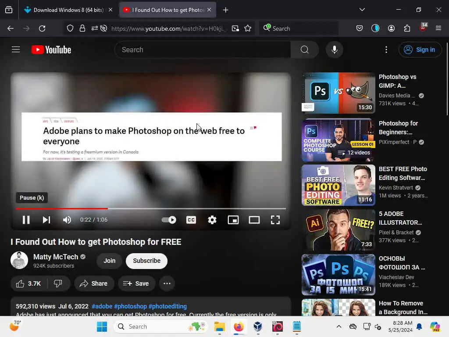The height and width of the screenshot is (337, 449).
Task: Click the YouTube search magnifier button
Action: tap(305, 50)
